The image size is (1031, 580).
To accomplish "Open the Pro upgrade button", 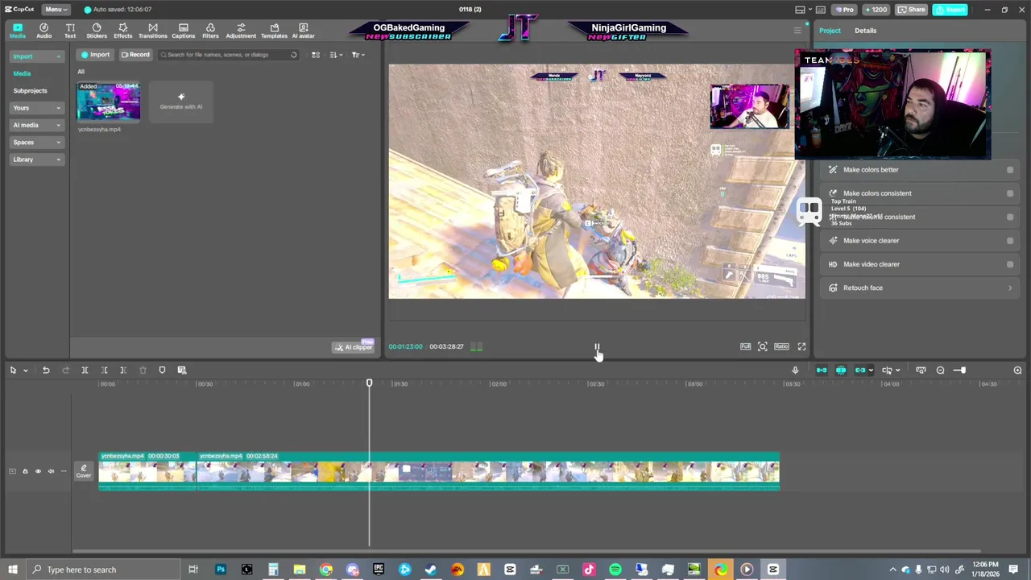I will coord(843,10).
